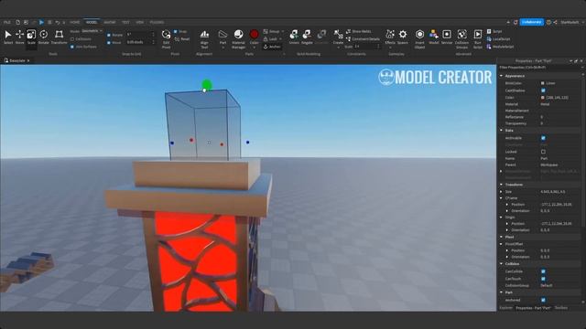Click Reset pivot
The width and height of the screenshot is (586, 329).
click(182, 38)
